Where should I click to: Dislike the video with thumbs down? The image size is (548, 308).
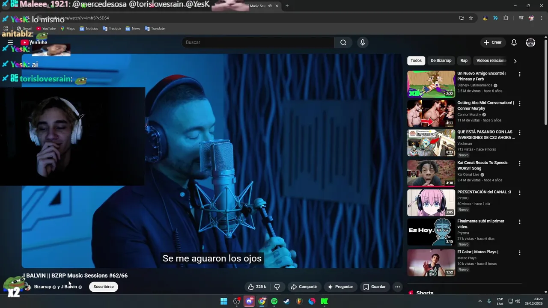pyautogui.click(x=277, y=287)
